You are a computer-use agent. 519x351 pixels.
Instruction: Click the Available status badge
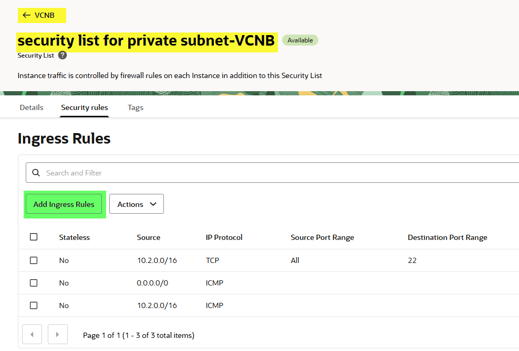coord(300,40)
